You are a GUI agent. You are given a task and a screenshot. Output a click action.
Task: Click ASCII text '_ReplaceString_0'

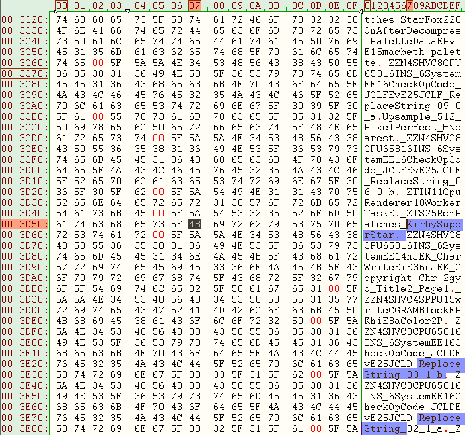413,181
